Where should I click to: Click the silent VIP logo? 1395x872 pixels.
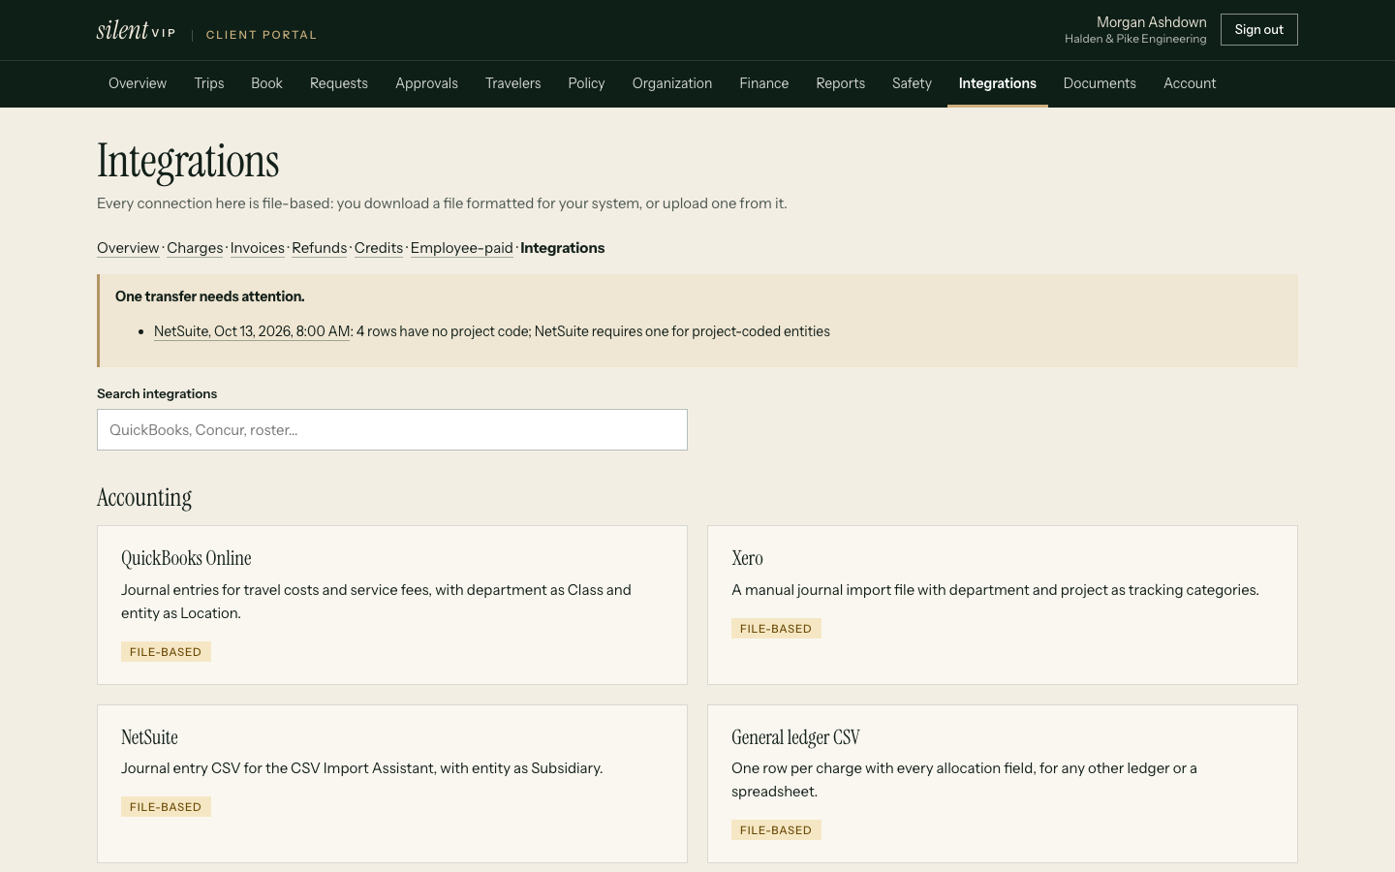click(137, 31)
